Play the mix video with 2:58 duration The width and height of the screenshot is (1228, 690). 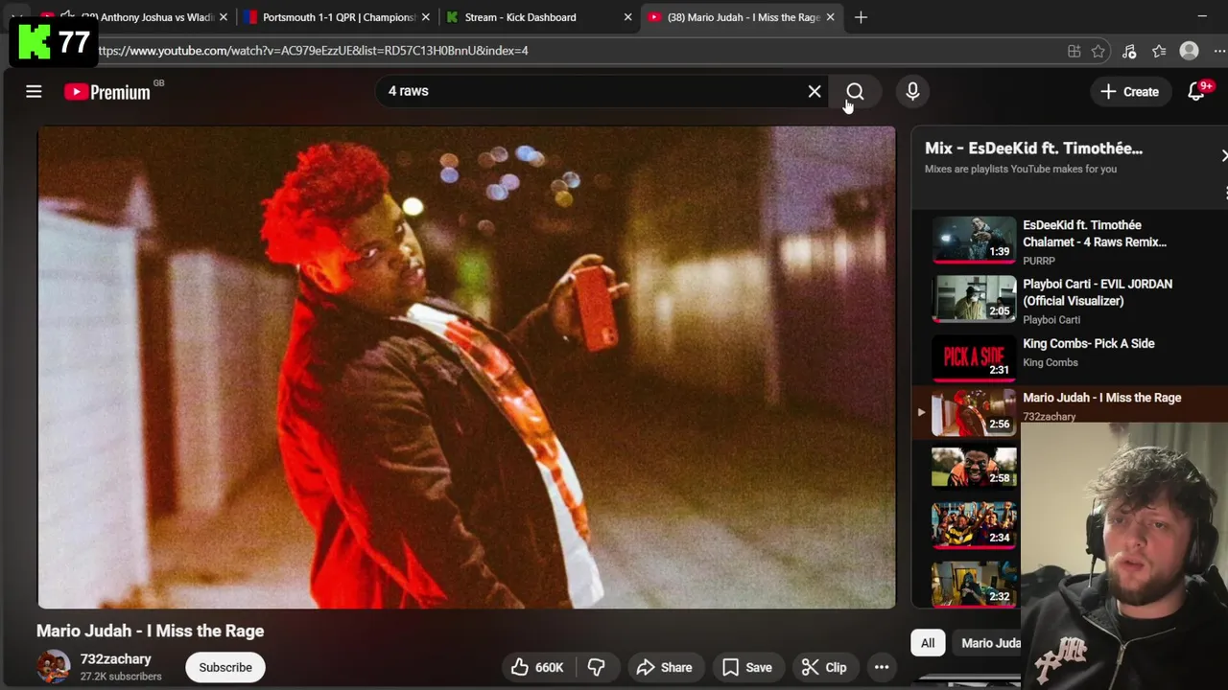[974, 467]
